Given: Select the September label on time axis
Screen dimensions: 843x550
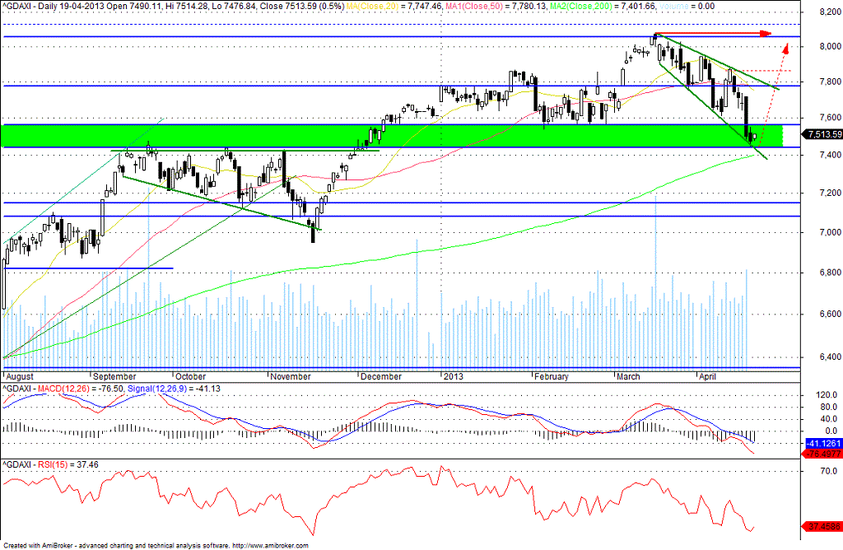Looking at the screenshot, I should [114, 376].
